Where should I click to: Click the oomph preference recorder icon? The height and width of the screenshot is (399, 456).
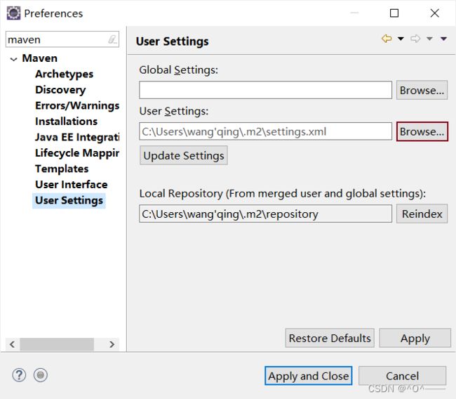pos(41,375)
